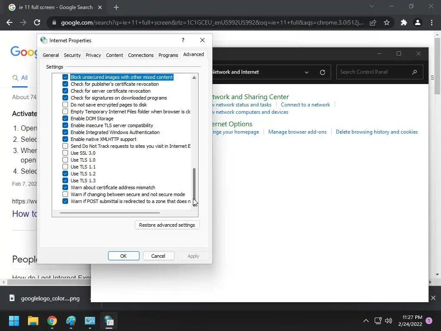Enable Use SSL 3.0
Viewport: 441px width, 331px height.
click(x=65, y=153)
